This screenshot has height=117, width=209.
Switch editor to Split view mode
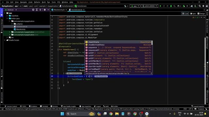coord(193,14)
